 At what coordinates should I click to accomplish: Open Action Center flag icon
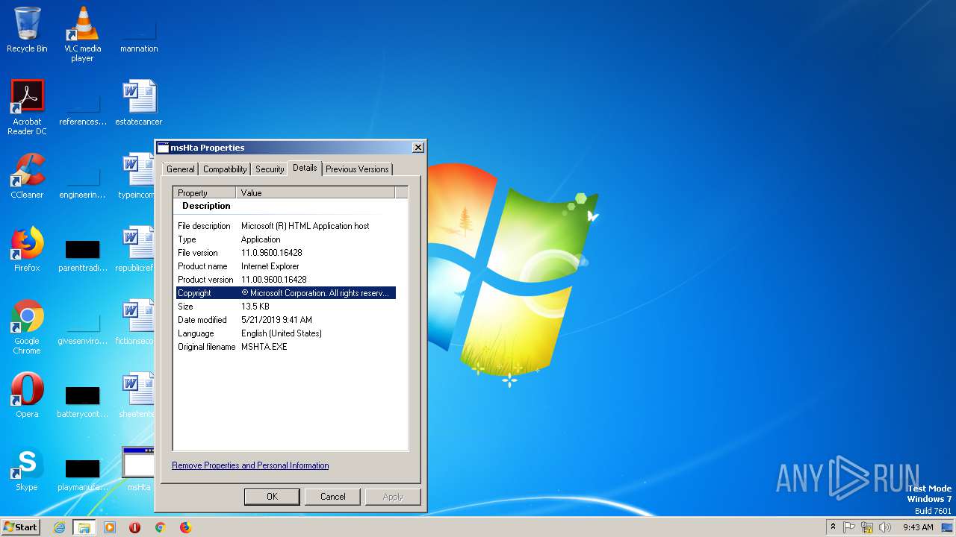coord(849,527)
